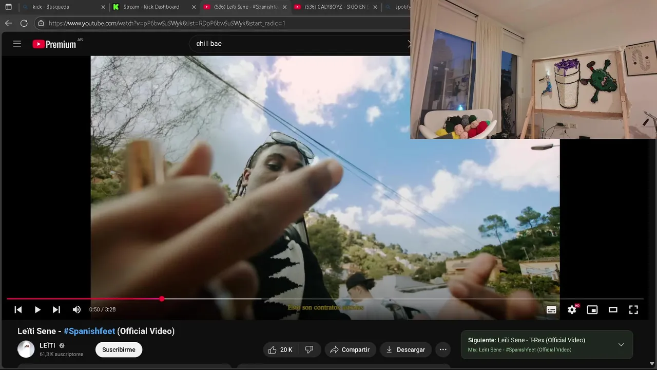Play the paused video
The image size is (657, 370).
37,309
